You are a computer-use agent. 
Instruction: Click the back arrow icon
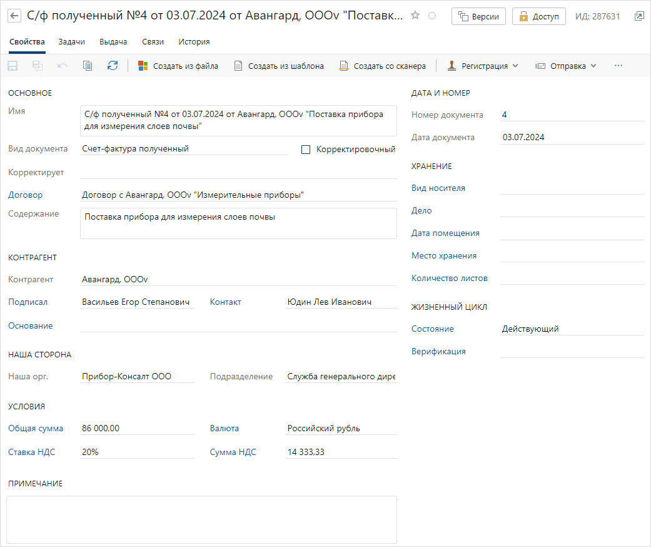coord(14,16)
